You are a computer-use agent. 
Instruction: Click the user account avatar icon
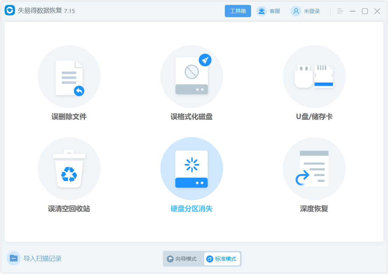tap(296, 11)
